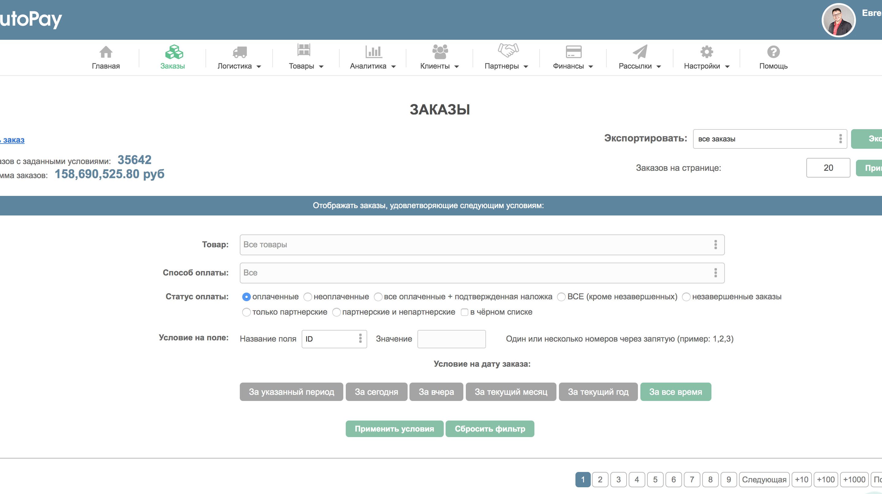Choose За сегодня date filter
Screen dimensions: 882x494
point(377,392)
